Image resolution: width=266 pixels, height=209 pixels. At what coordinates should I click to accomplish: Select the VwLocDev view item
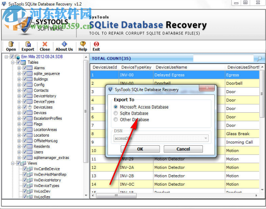point(42,191)
